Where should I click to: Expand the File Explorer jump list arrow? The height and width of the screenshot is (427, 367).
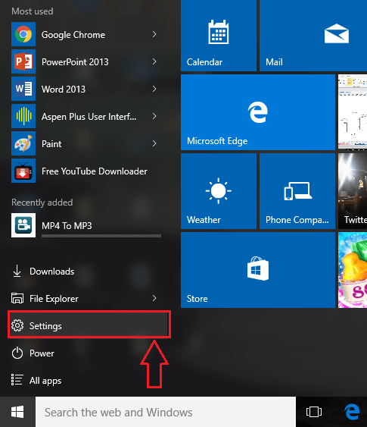154,298
